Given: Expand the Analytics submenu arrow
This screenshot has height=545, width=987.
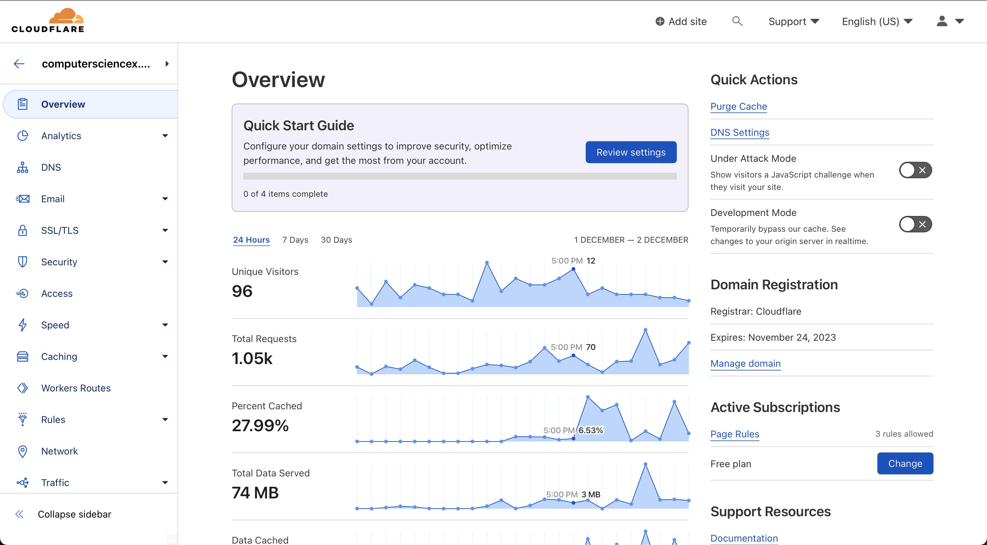Looking at the screenshot, I should coord(165,136).
